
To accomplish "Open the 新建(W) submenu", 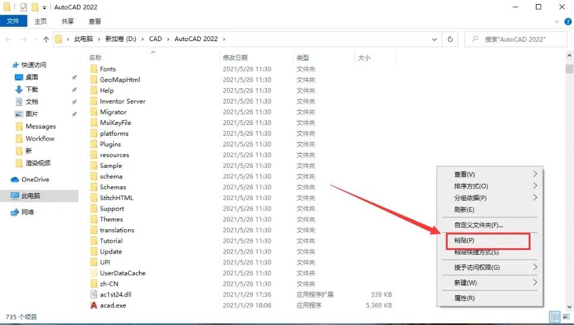I will coord(490,283).
